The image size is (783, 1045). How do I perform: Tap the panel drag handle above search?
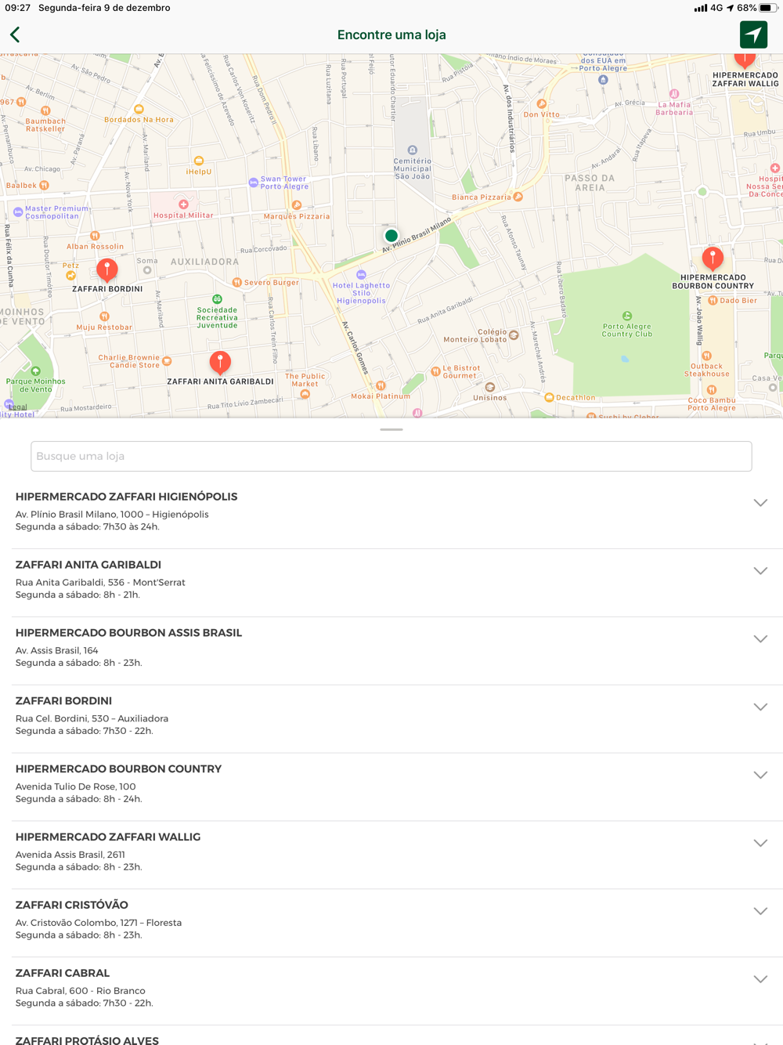[391, 429]
